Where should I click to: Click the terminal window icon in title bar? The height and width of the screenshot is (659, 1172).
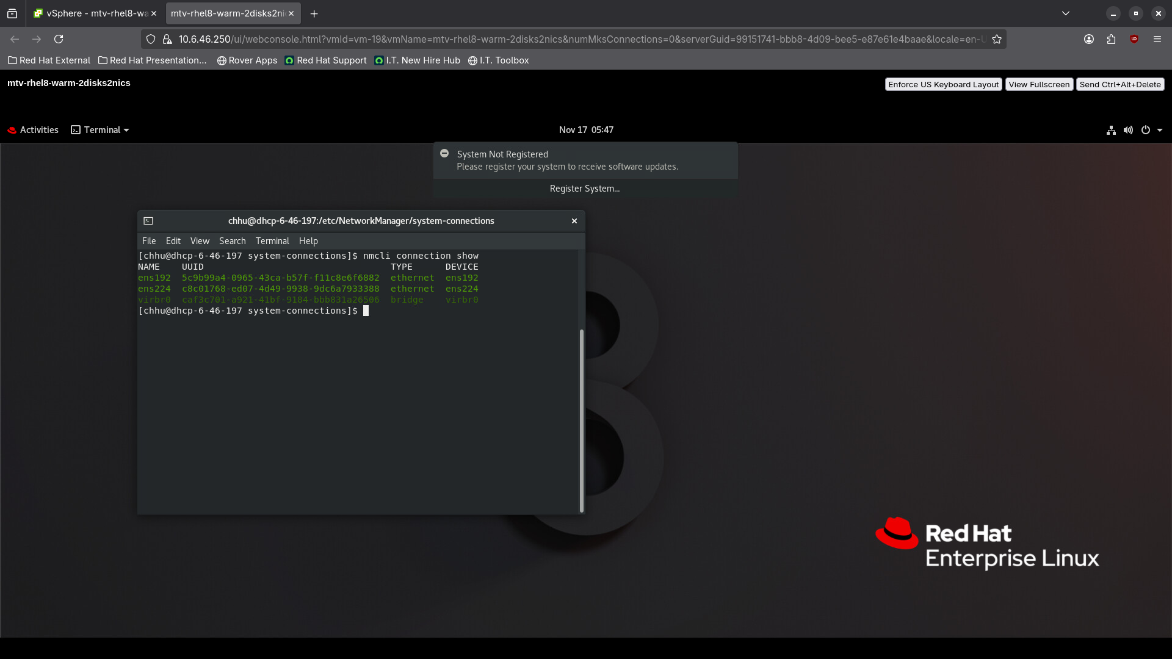pos(148,221)
